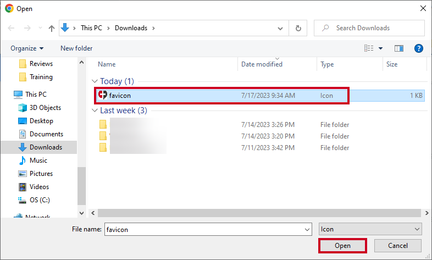Select Downloads in the address breadcrumb
The height and width of the screenshot is (260, 432).
click(131, 28)
